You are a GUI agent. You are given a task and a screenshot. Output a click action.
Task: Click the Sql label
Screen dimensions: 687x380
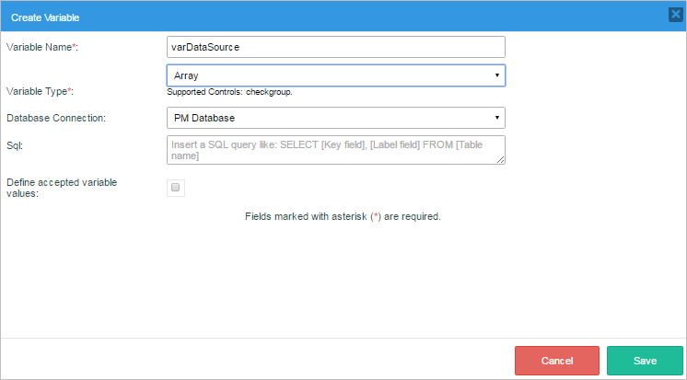[x=15, y=145]
